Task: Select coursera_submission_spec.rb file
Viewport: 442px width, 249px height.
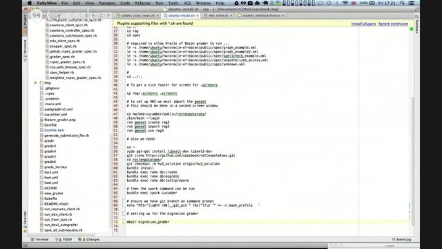Action: (73, 36)
